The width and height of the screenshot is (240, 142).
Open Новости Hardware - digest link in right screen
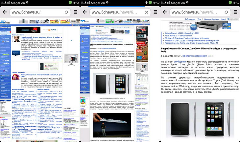point(215,19)
